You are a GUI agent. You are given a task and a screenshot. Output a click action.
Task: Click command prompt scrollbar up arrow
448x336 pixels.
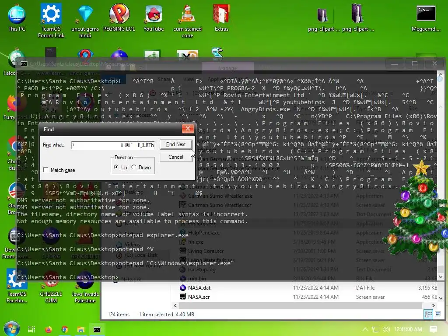click(x=441, y=74)
